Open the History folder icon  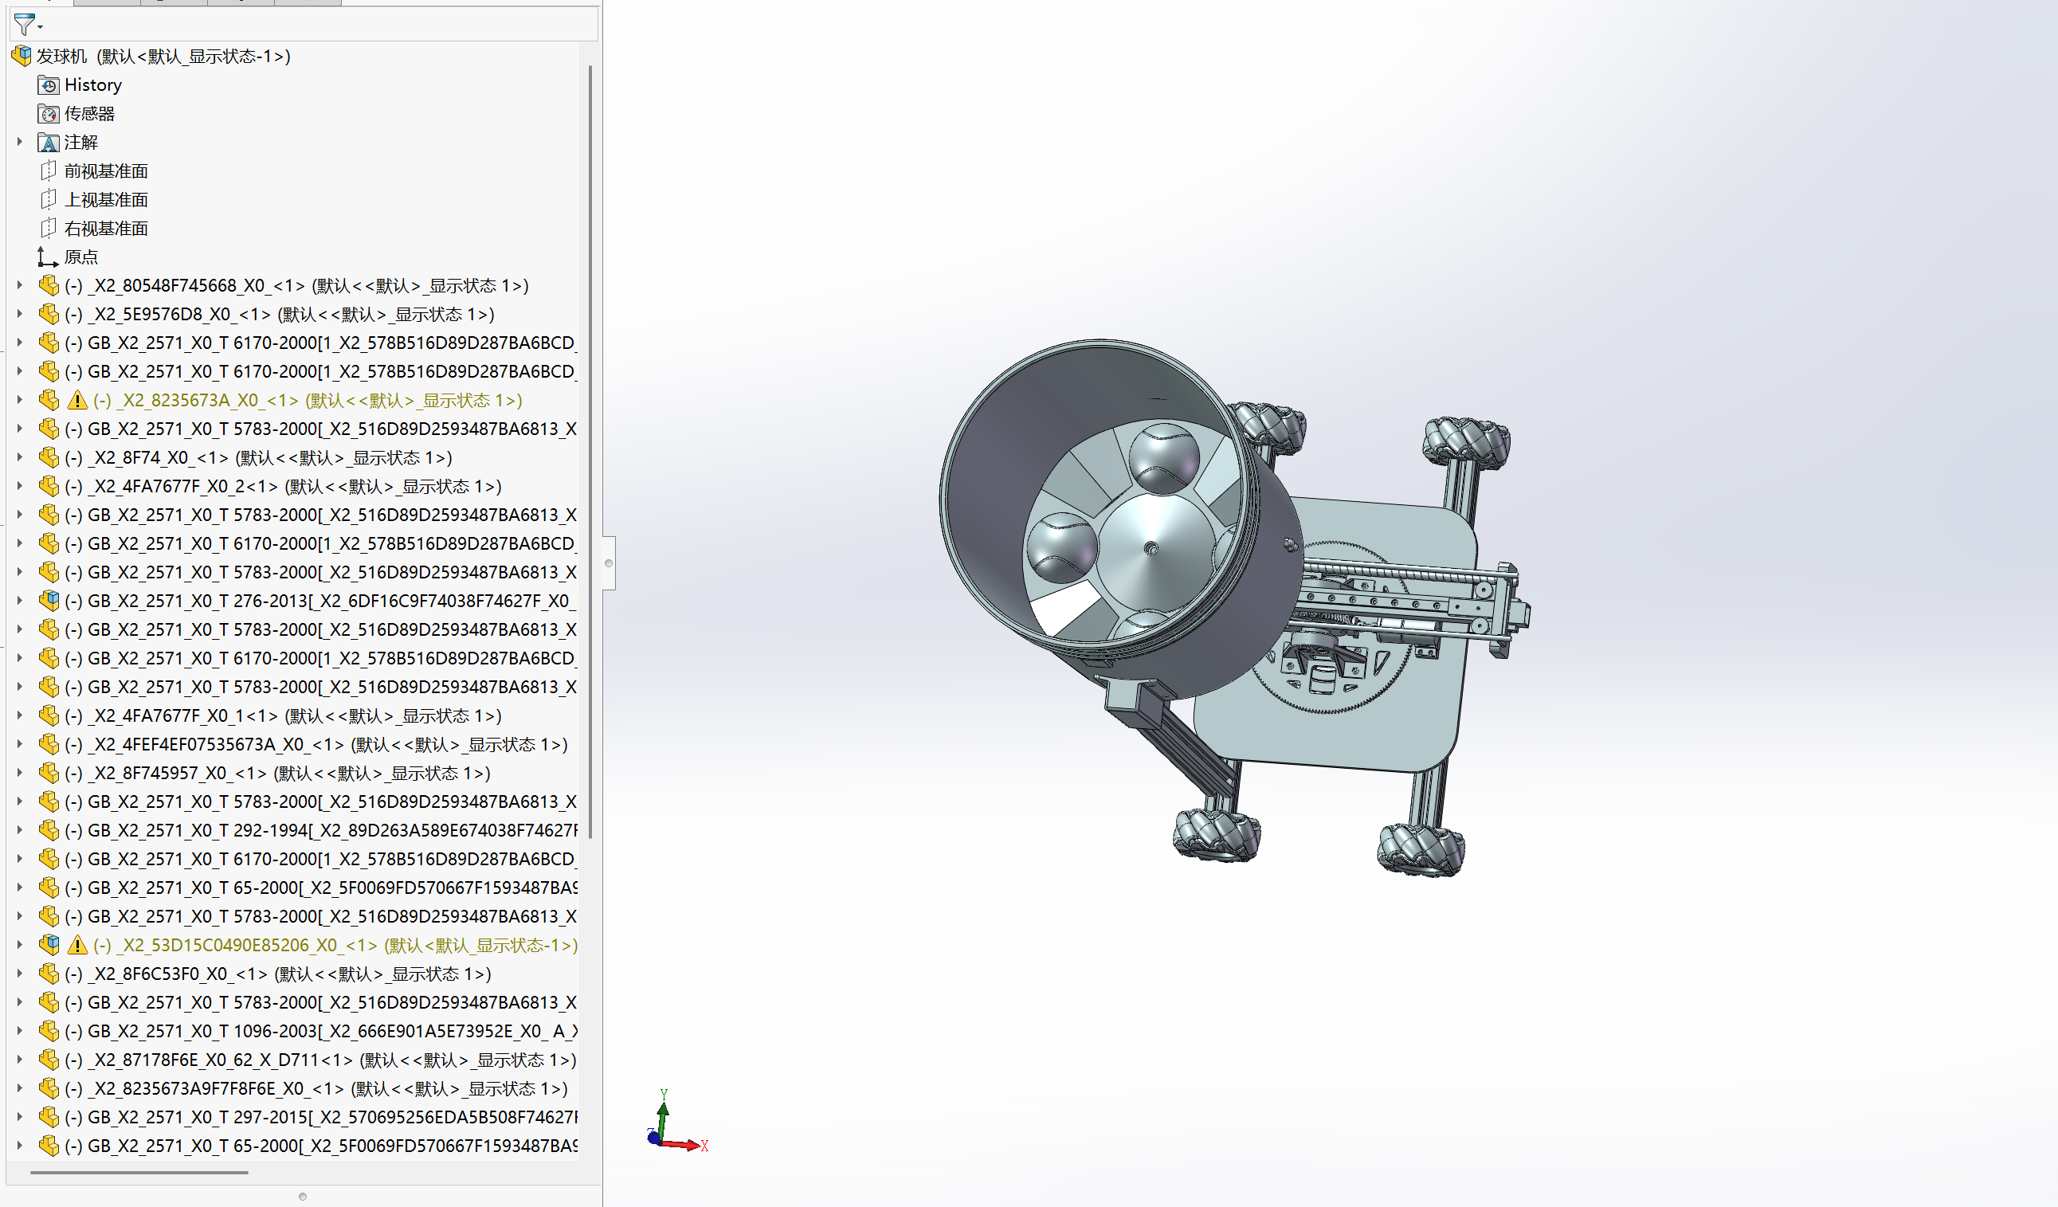click(x=48, y=85)
